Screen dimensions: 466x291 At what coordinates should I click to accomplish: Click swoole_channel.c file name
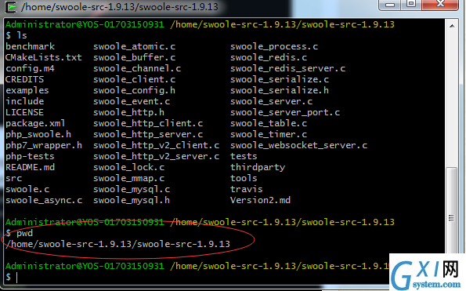[137, 68]
